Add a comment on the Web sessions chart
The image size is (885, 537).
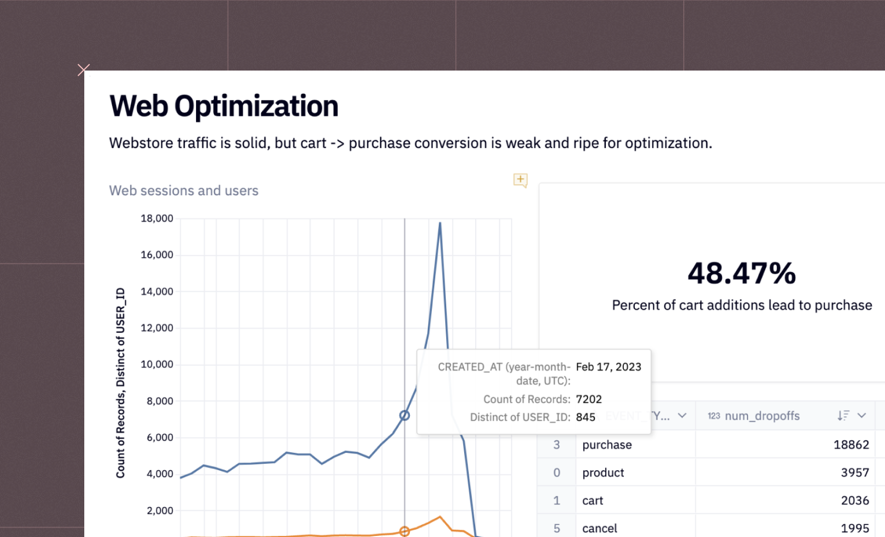(x=520, y=180)
